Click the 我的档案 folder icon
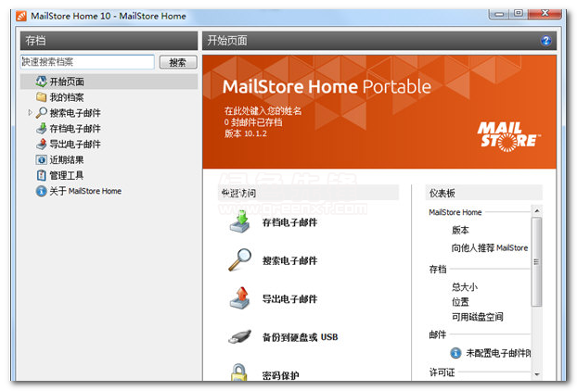The height and width of the screenshot is (391, 577). [x=41, y=97]
